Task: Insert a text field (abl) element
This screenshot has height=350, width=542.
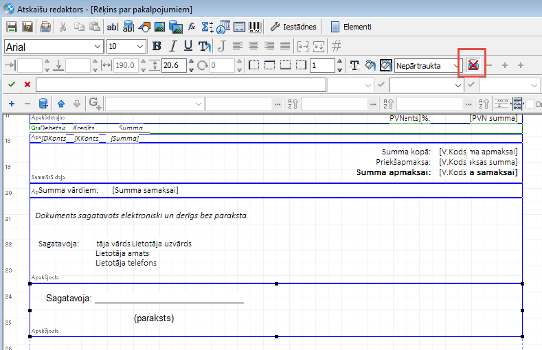Action: click(x=113, y=27)
